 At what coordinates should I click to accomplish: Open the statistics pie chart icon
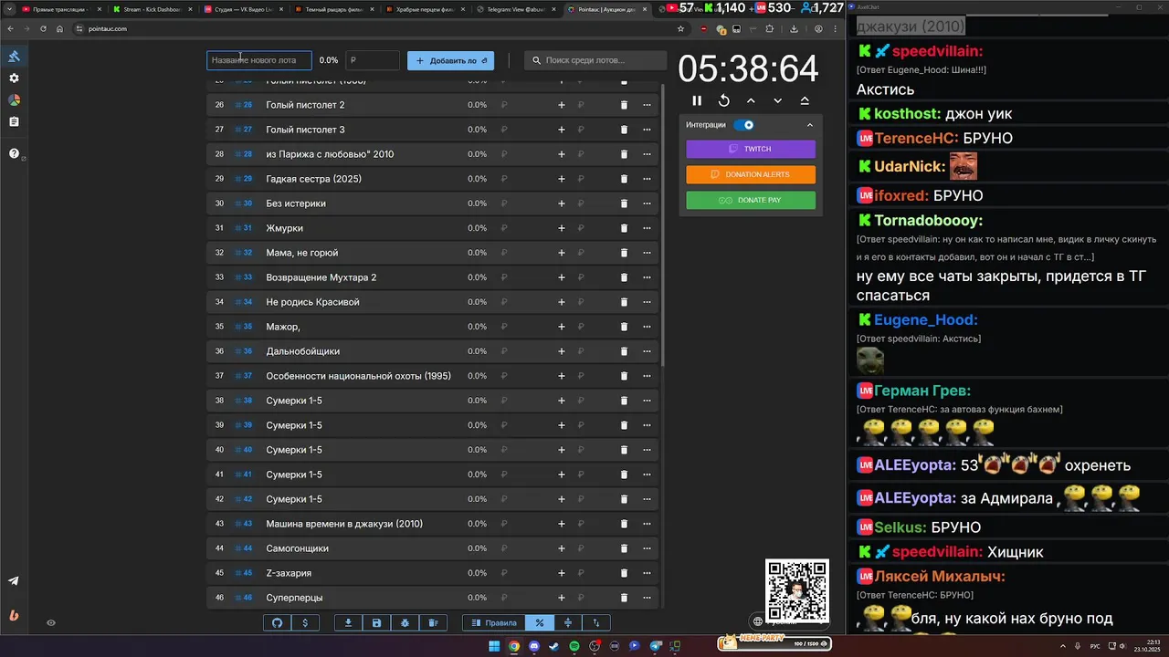tap(14, 100)
